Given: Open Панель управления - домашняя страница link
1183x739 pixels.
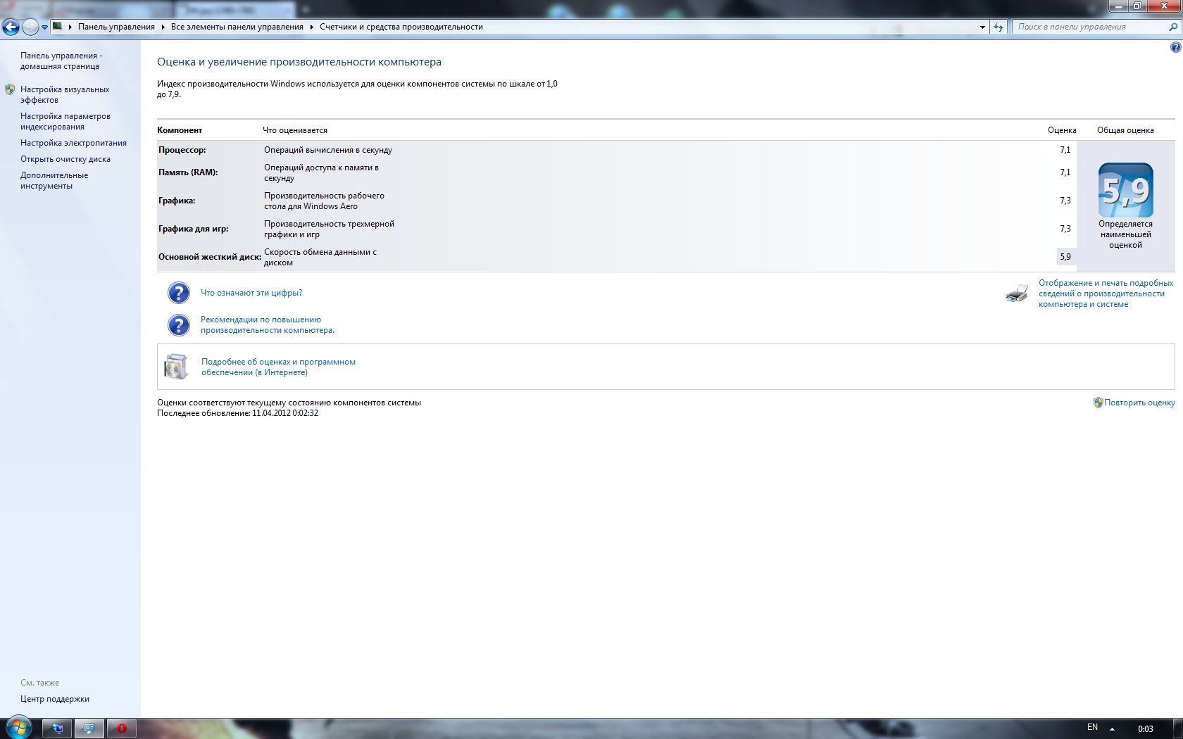Looking at the screenshot, I should point(61,61).
